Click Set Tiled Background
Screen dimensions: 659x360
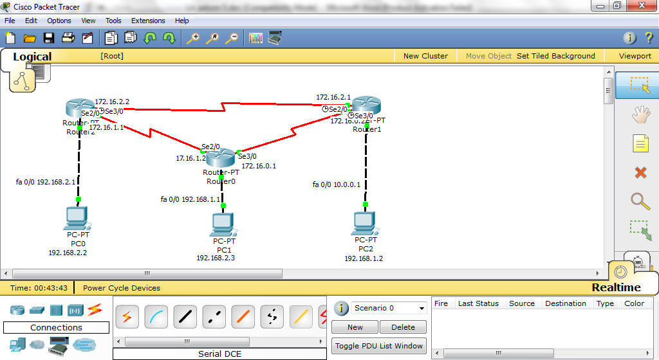coord(555,56)
